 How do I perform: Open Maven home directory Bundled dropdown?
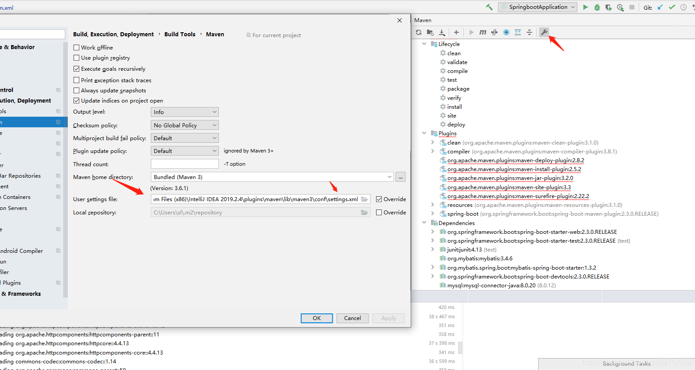pos(272,177)
